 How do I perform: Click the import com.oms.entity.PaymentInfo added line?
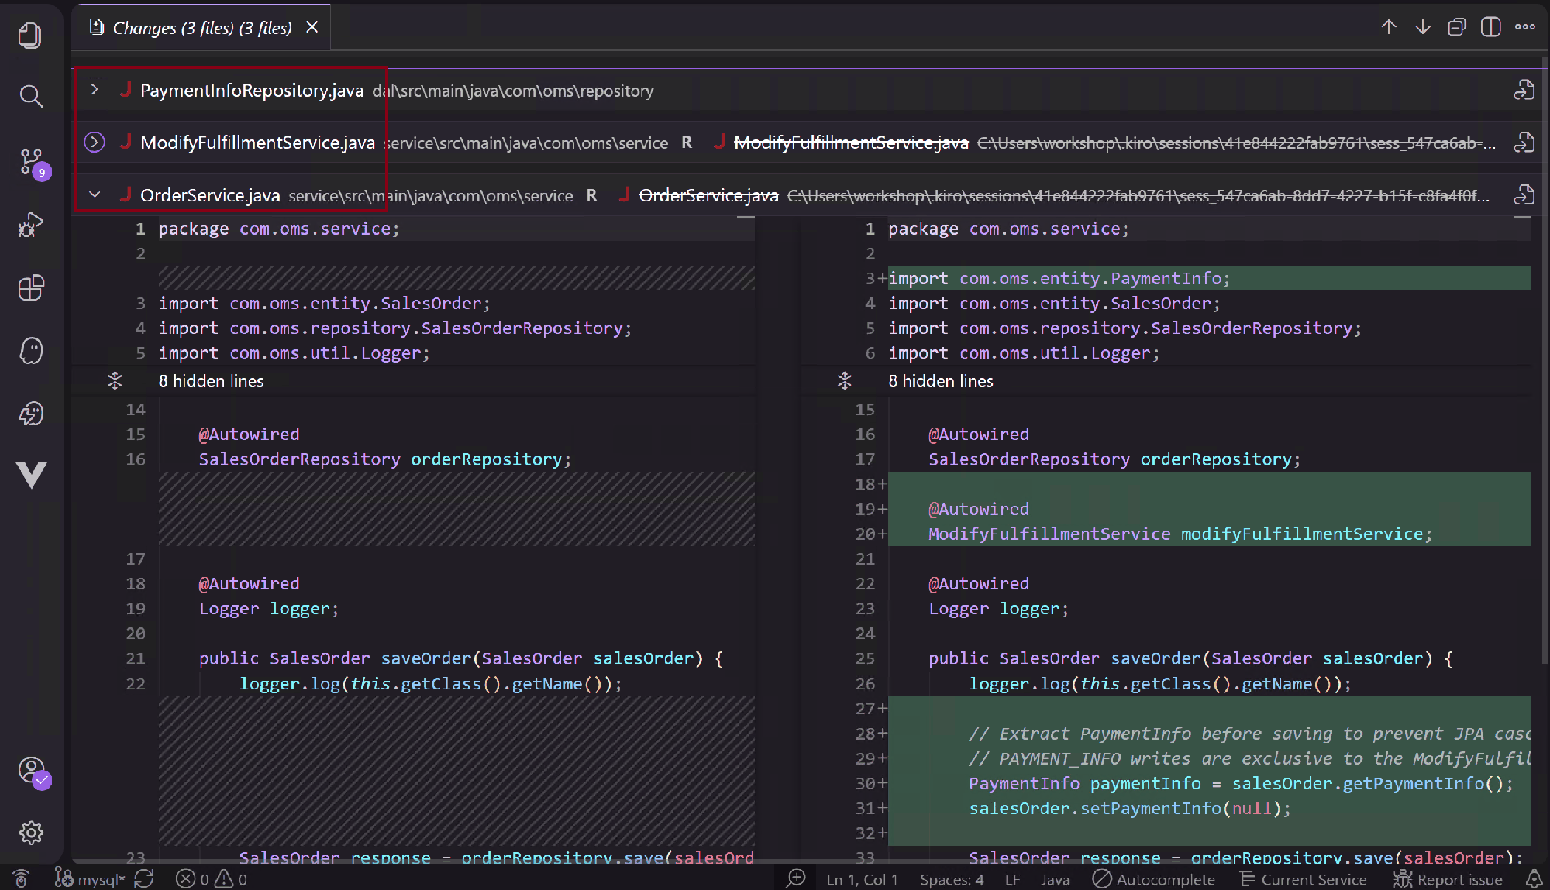1209,278
